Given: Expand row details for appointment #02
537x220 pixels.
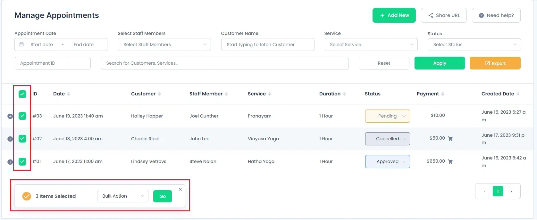Looking at the screenshot, I should point(10,139).
